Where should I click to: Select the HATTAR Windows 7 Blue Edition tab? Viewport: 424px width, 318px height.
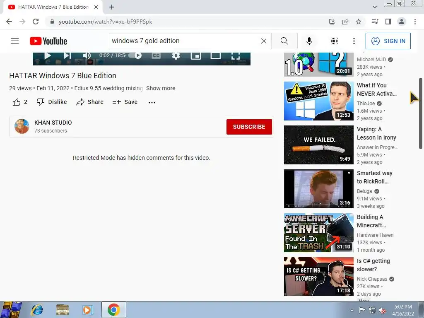[53, 7]
